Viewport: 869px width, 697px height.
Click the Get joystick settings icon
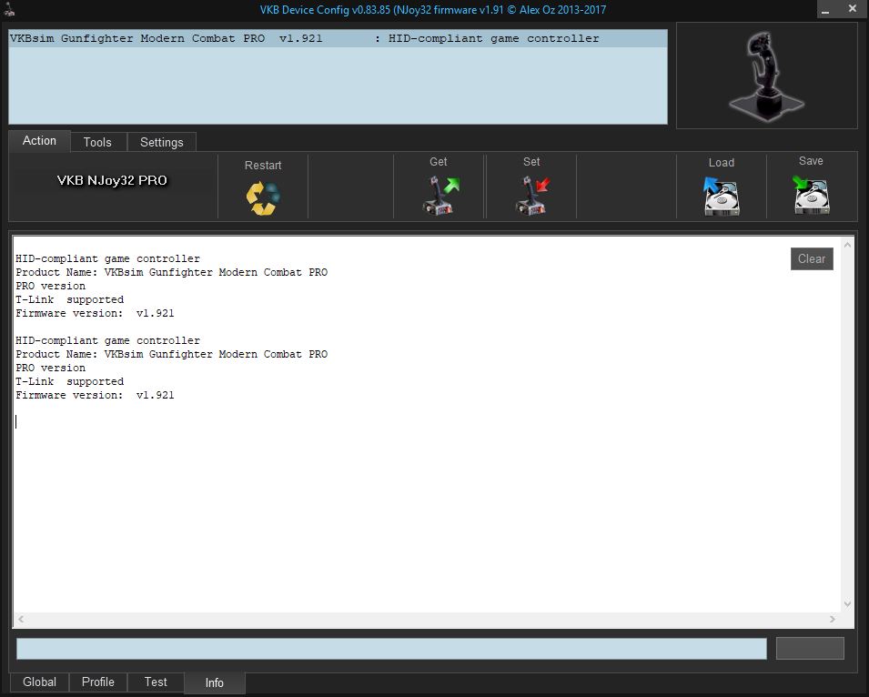click(x=440, y=195)
